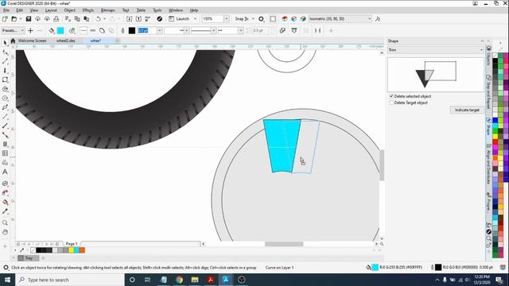
Task: Open Options gear icon in toolbar
Action: [x=261, y=19]
